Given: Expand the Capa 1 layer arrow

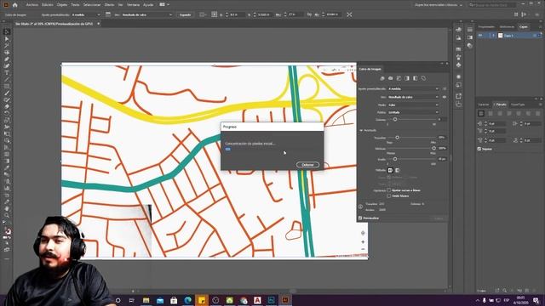Looking at the screenshot, I should [x=493, y=36].
